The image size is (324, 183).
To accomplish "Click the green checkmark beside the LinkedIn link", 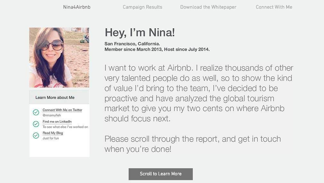I will click(36, 124).
